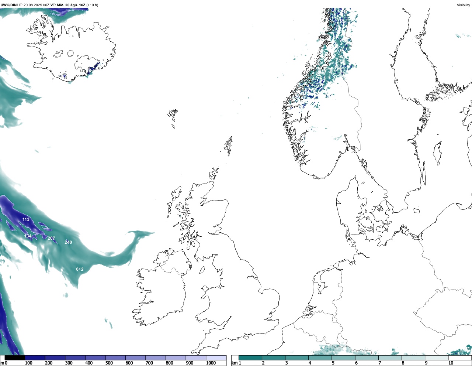Click the 'VT: Mið. 20.ágú. 16Z' valid time
Screen dimensions: 472x366
68,5
